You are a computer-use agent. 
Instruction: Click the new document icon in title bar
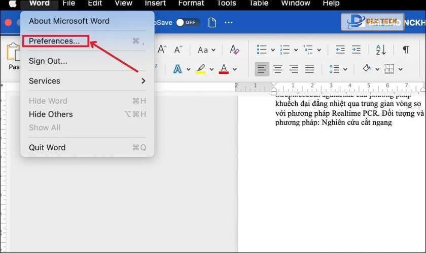click(x=212, y=22)
